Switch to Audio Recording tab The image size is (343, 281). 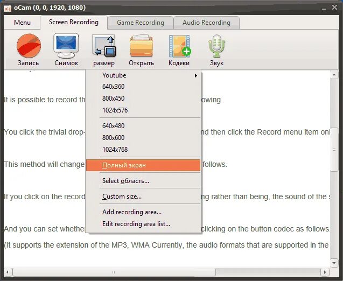click(206, 23)
